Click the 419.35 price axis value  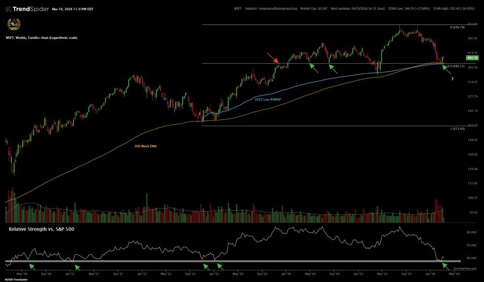472,53
